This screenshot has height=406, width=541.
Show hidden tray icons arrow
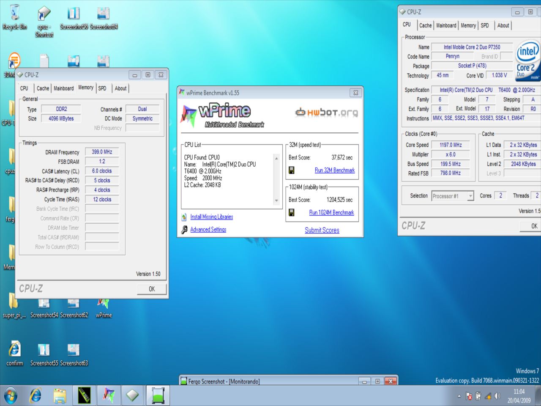459,396
